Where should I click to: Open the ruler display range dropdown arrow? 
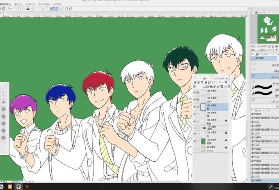(223, 82)
